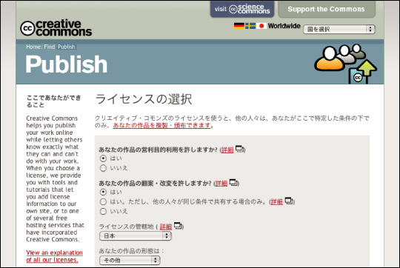Open 詳細 link for license jurisdiction
Image resolution: width=400 pixels, height=268 pixels.
click(166, 227)
